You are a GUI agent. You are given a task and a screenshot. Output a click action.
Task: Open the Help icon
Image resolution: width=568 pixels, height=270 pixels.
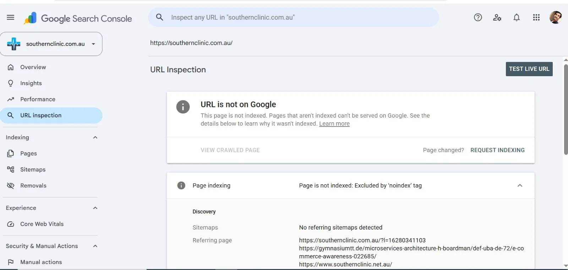tap(478, 17)
